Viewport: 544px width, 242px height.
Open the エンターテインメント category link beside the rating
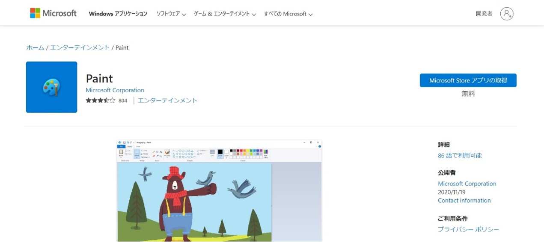(x=168, y=101)
